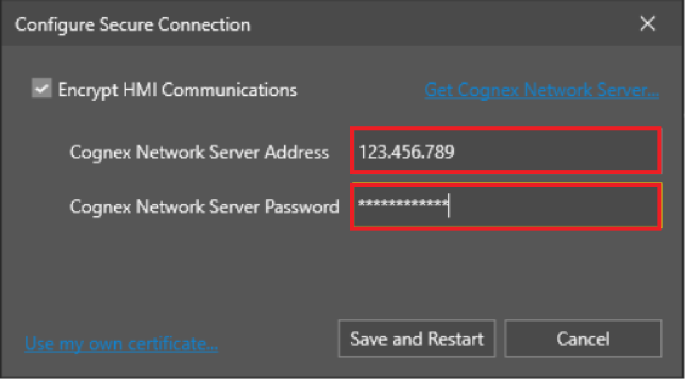
Task: Click the empty space after 123.456.789
Action: [558, 151]
